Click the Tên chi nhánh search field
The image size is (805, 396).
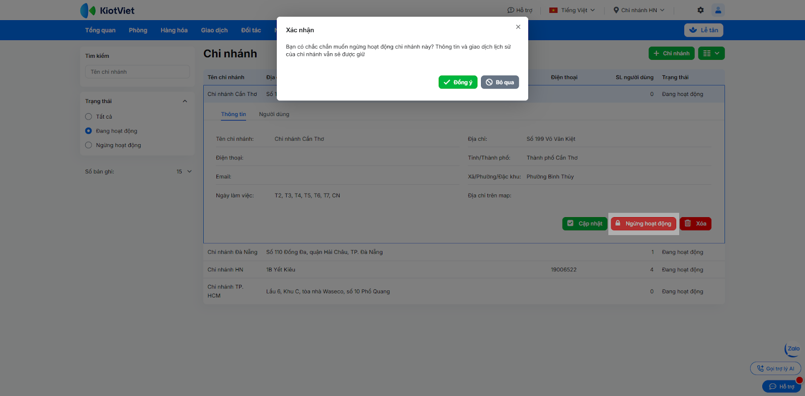137,72
